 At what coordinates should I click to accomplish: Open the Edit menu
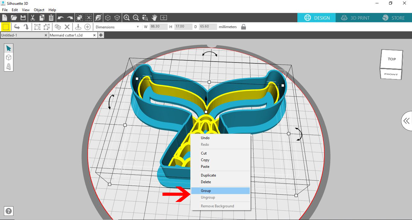[x=15, y=10]
